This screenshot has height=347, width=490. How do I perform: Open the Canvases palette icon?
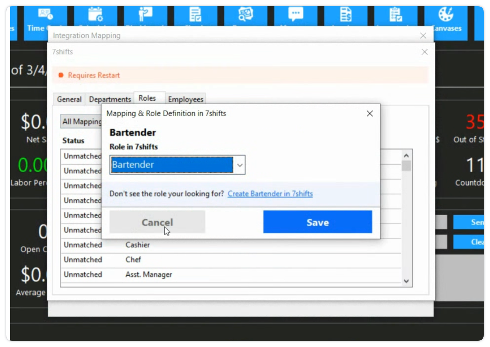click(x=446, y=15)
